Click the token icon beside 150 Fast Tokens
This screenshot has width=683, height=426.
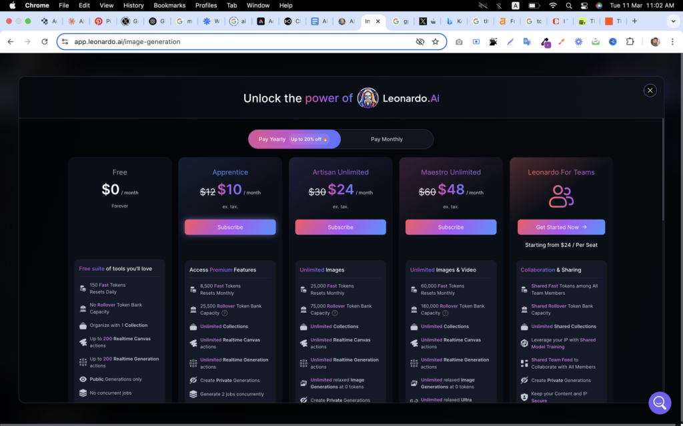(x=83, y=288)
